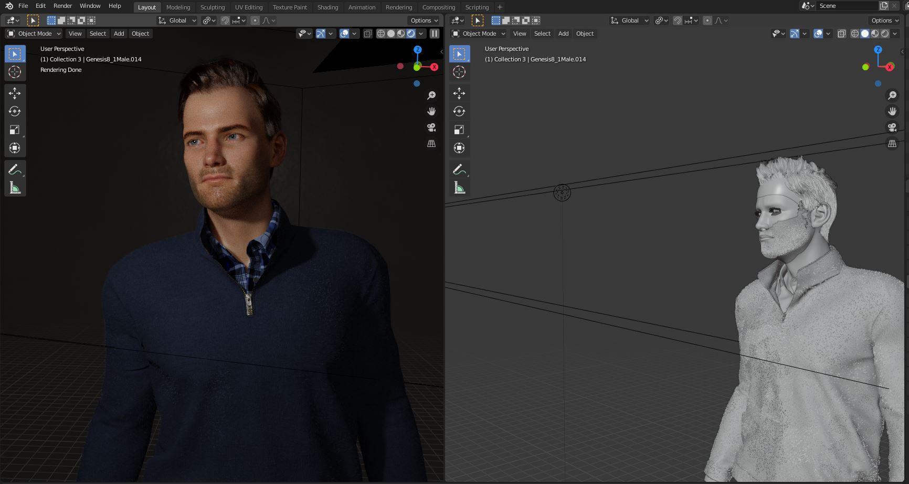909x484 pixels.
Task: Choose the Rotate tool in right viewport
Action: [x=459, y=111]
